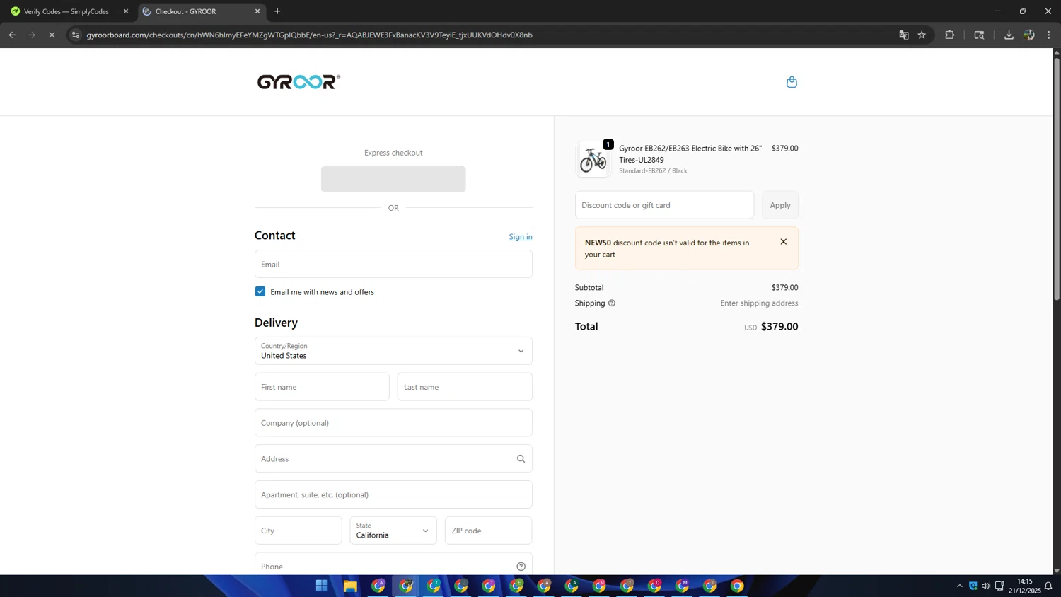Open browser extensions puzzle icon
1061x597 pixels.
[949, 35]
